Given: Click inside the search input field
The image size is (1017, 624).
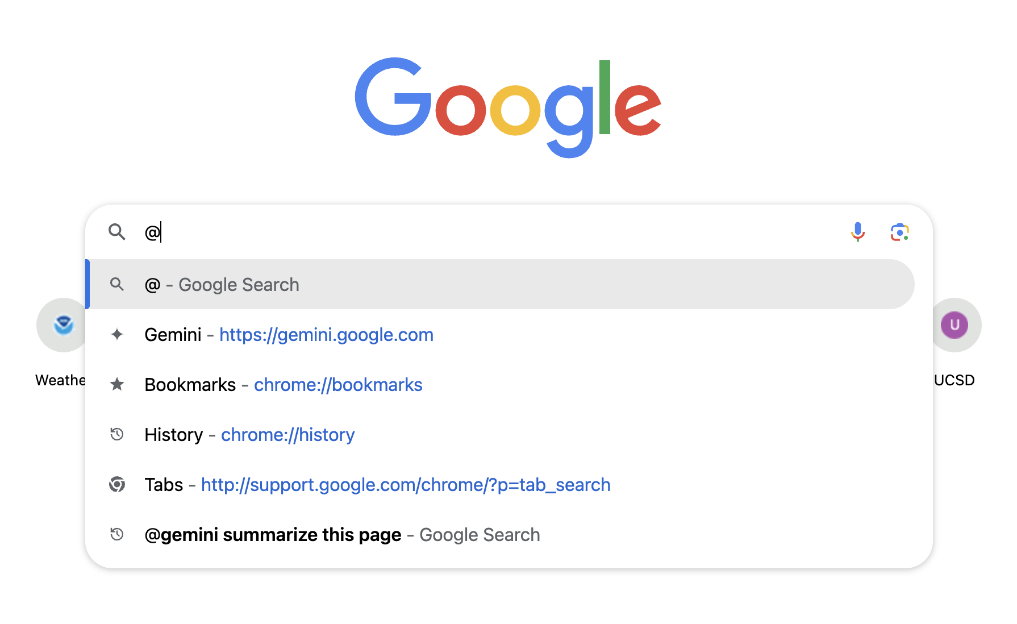Looking at the screenshot, I should (x=398, y=232).
